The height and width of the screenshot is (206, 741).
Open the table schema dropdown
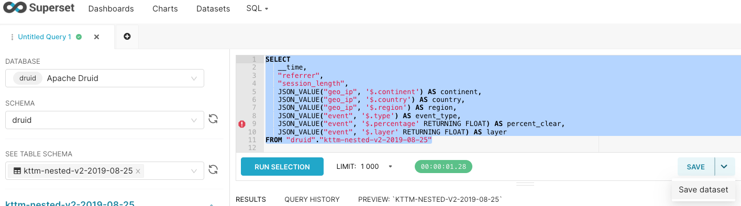105,170
